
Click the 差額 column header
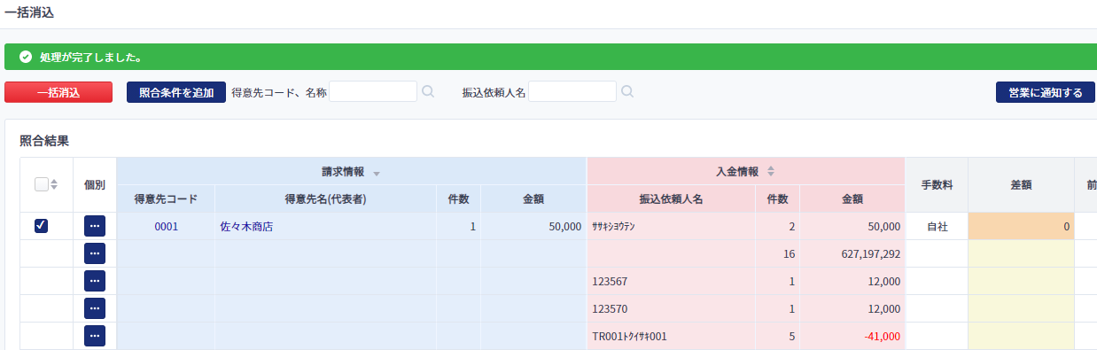coord(1021,185)
